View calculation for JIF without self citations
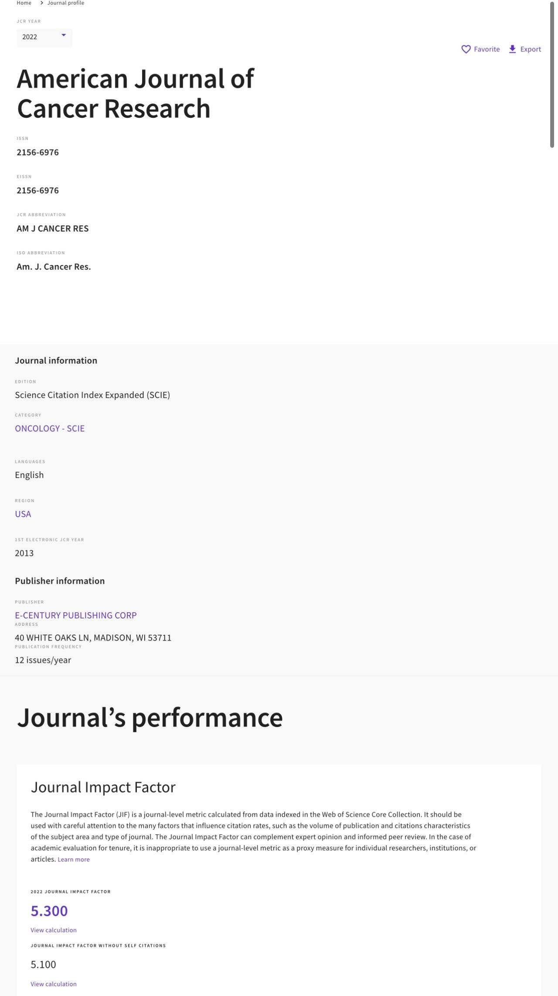The width and height of the screenshot is (558, 996). [x=54, y=984]
